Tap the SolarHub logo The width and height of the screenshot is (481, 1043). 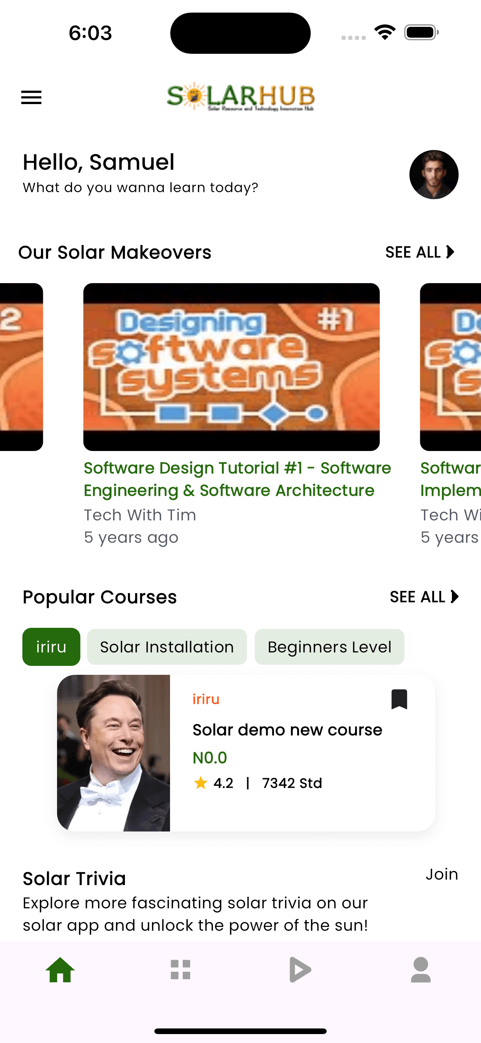[240, 97]
